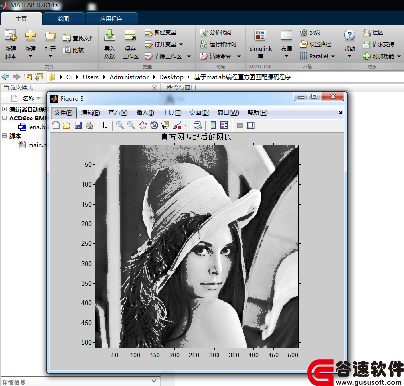This screenshot has width=404, height=386.
Task: Click 请求支持 in the ribbon
Action: tap(378, 44)
